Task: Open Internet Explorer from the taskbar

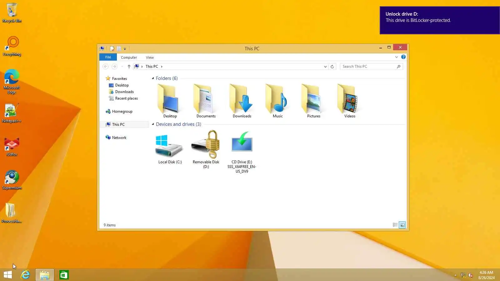Action: tap(25, 275)
